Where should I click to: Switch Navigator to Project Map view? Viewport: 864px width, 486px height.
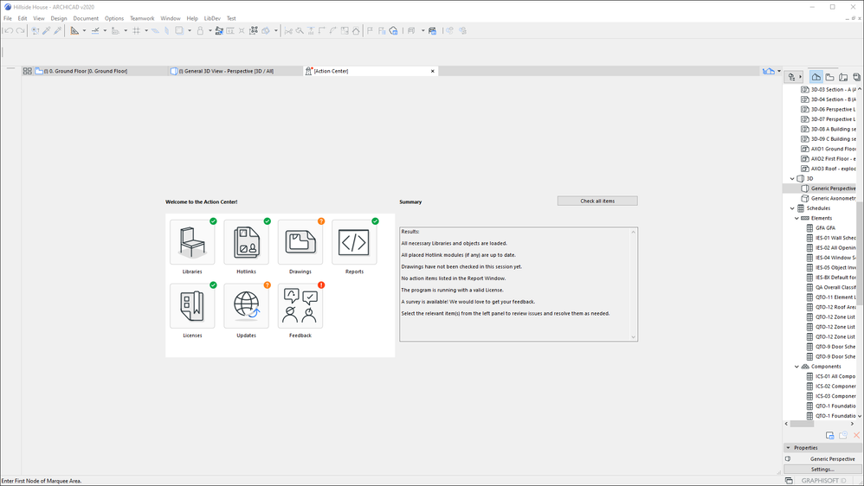click(x=816, y=77)
